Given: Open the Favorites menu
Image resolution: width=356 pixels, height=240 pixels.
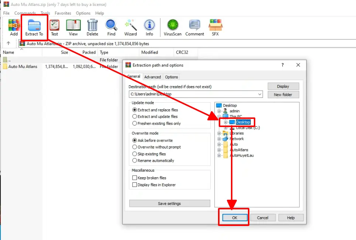Looking at the screenshot, I should [63, 13].
